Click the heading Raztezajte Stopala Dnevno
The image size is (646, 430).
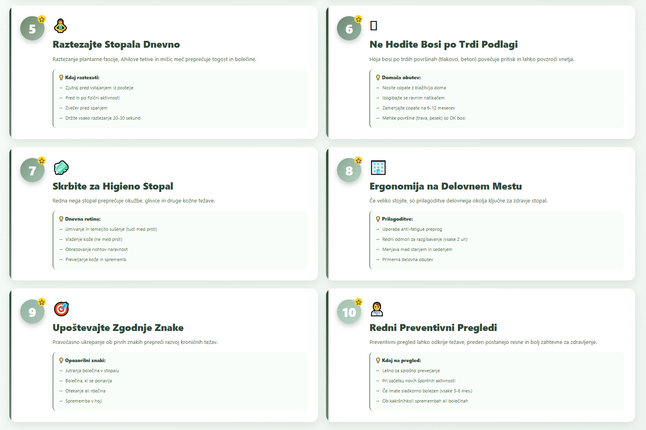116,44
